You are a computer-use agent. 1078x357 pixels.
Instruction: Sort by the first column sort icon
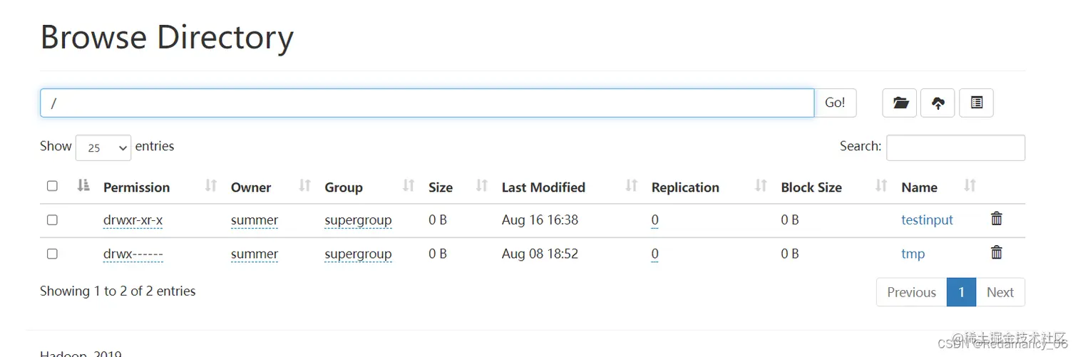pos(83,186)
